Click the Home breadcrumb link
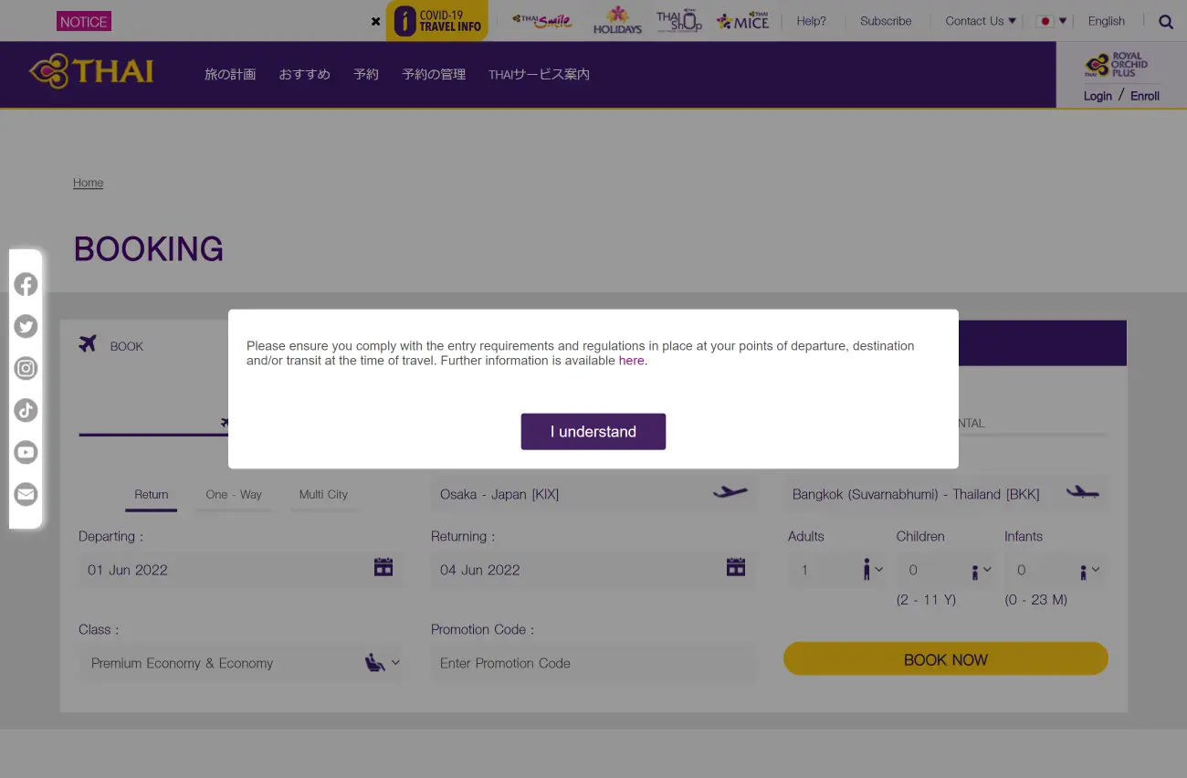 click(89, 183)
